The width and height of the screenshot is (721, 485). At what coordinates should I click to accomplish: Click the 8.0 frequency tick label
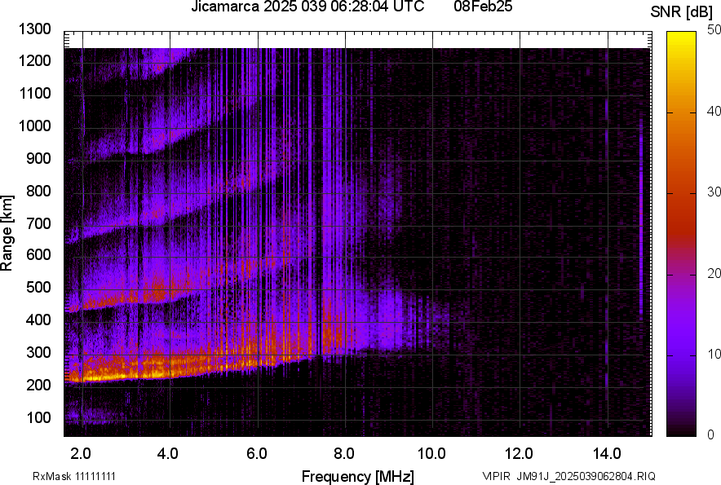(x=344, y=452)
